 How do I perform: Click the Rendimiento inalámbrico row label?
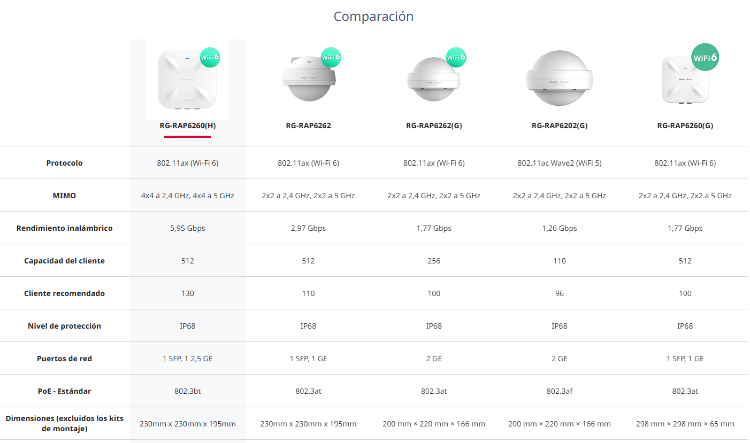(65, 228)
